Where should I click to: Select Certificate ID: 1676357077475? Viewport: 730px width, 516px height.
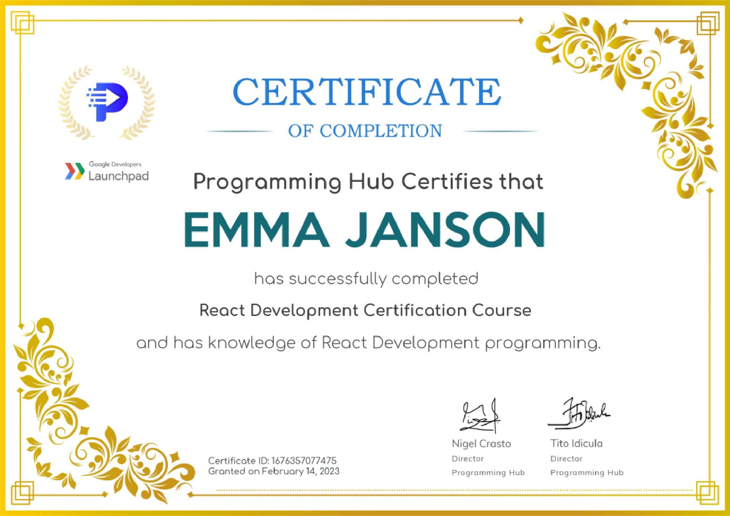(x=272, y=460)
